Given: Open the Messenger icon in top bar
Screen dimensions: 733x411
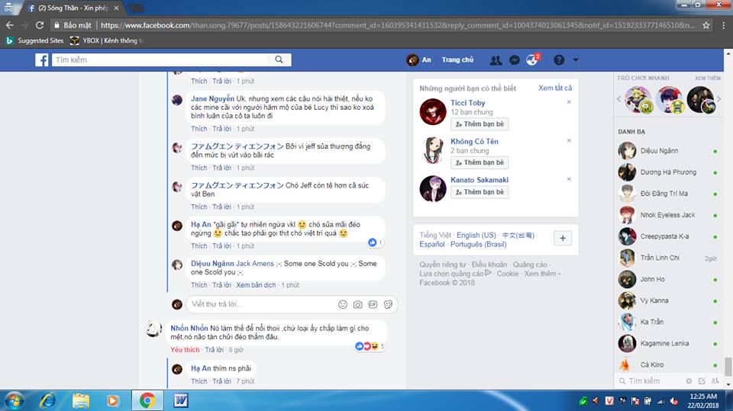Looking at the screenshot, I should pos(515,60).
